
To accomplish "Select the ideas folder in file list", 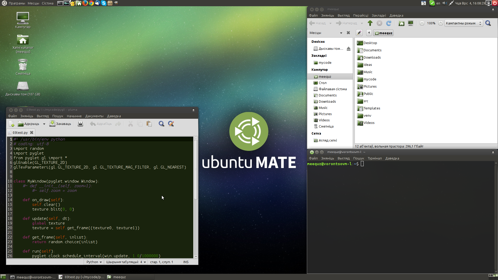I will [364, 65].
